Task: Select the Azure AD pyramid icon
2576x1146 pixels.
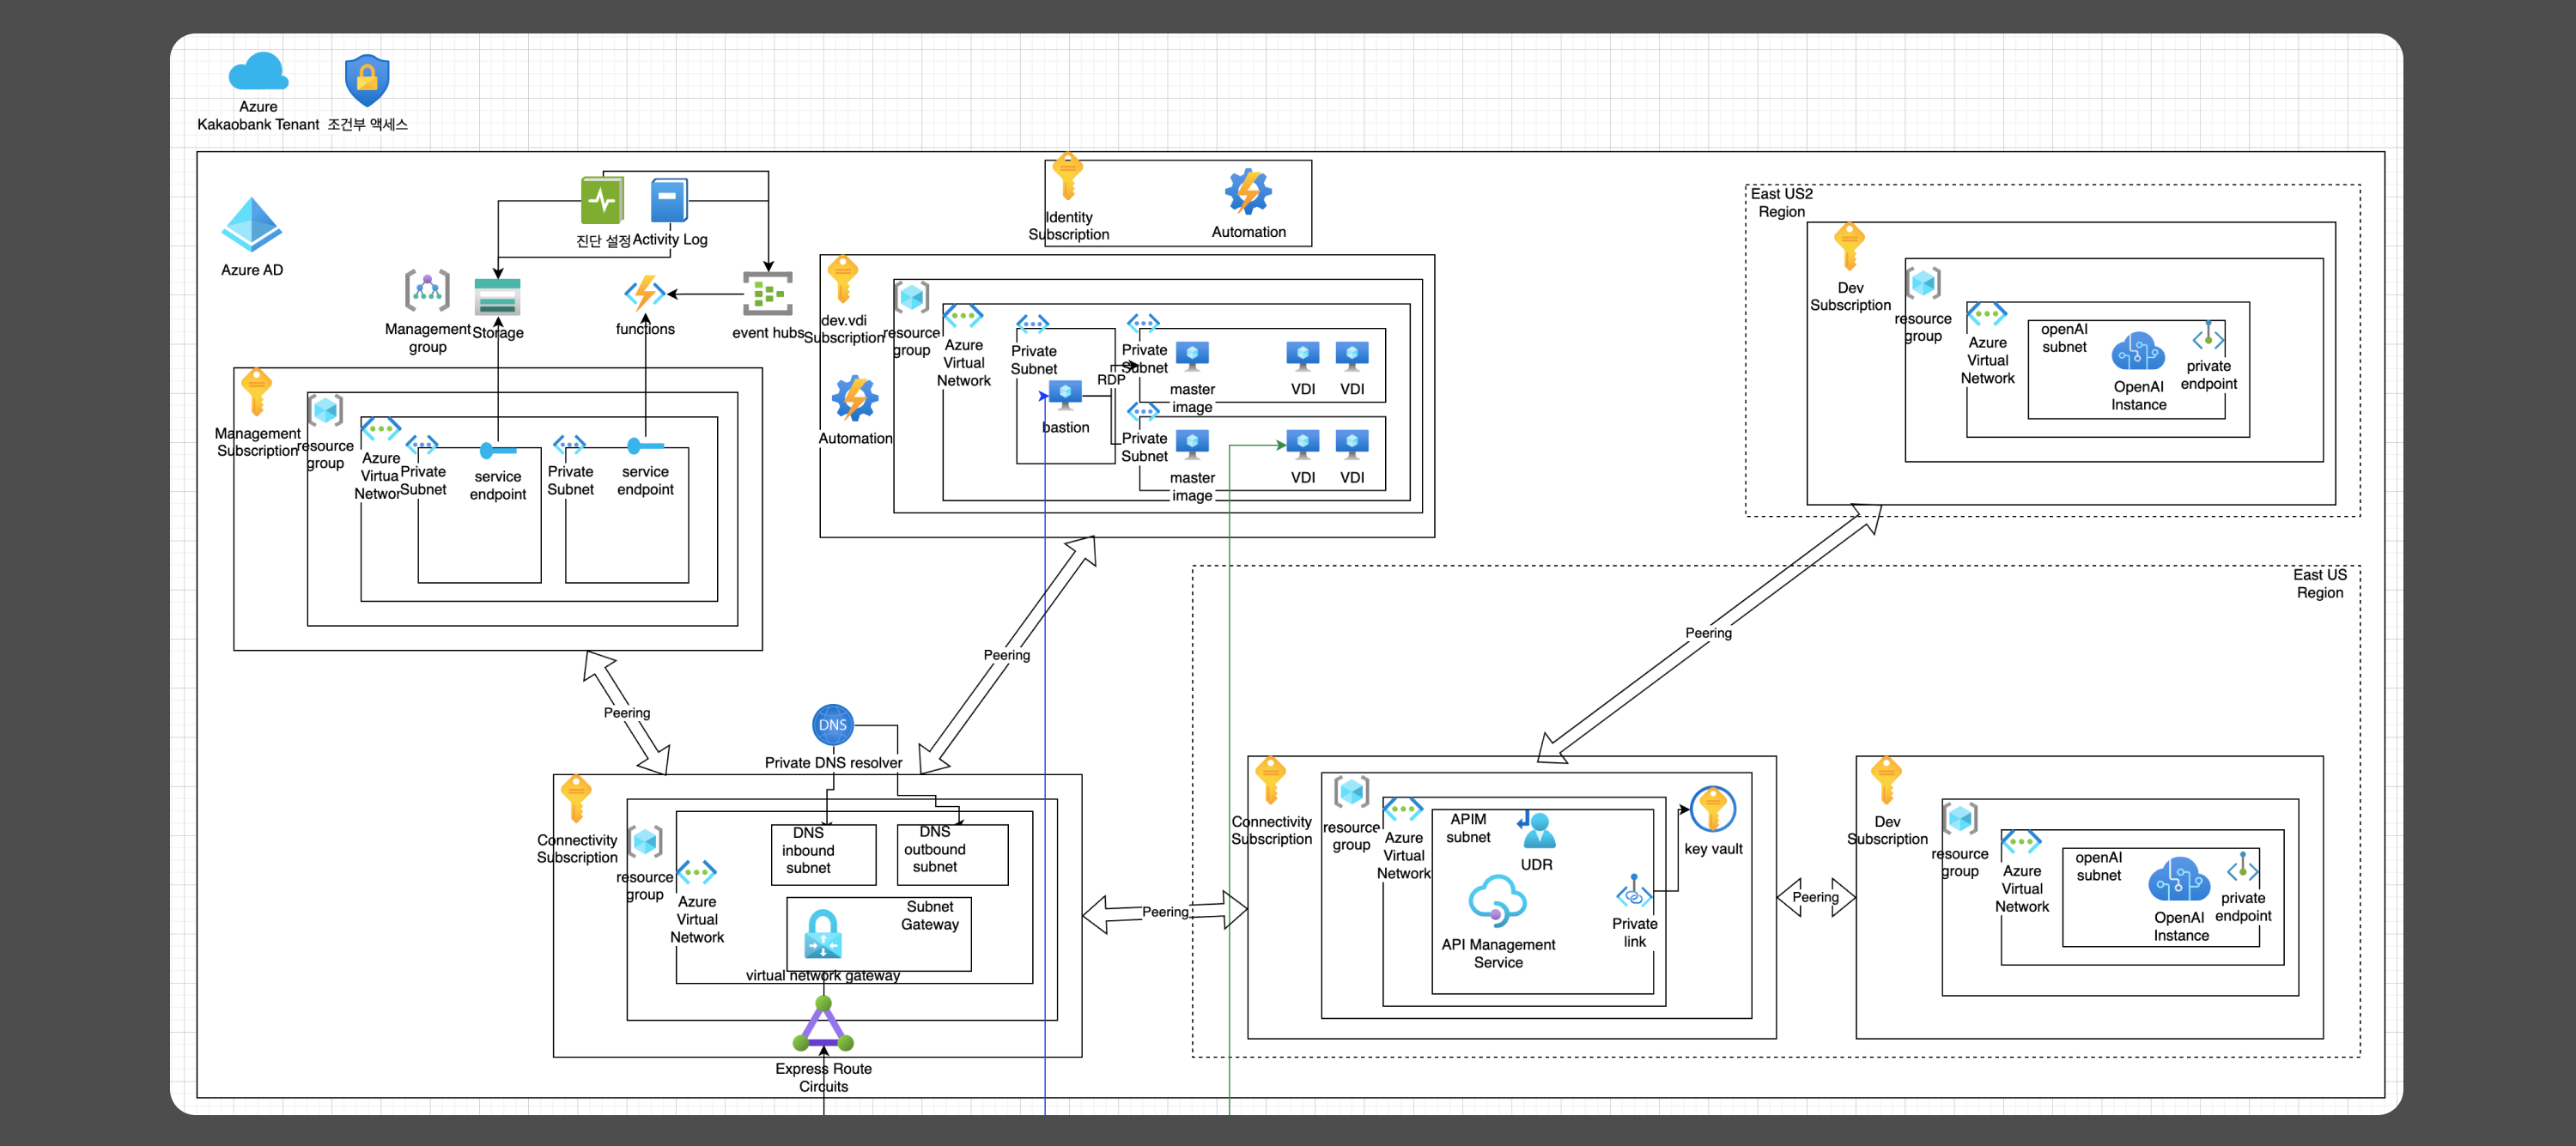Action: click(x=252, y=224)
